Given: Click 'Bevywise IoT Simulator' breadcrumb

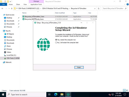Looking at the screenshot, I should point(79,8).
